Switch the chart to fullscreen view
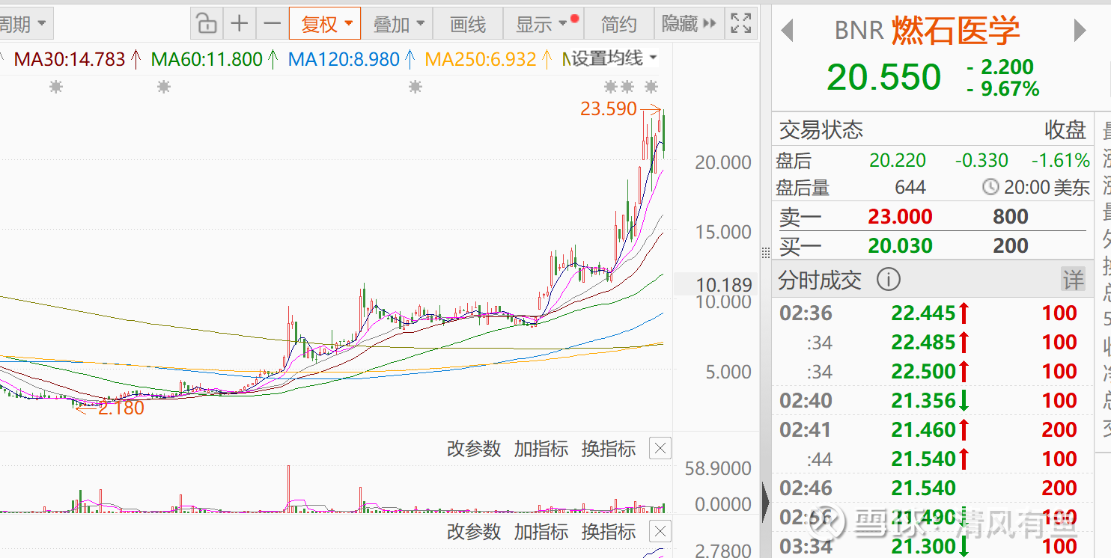Viewport: 1111px width, 558px height. pyautogui.click(x=740, y=24)
